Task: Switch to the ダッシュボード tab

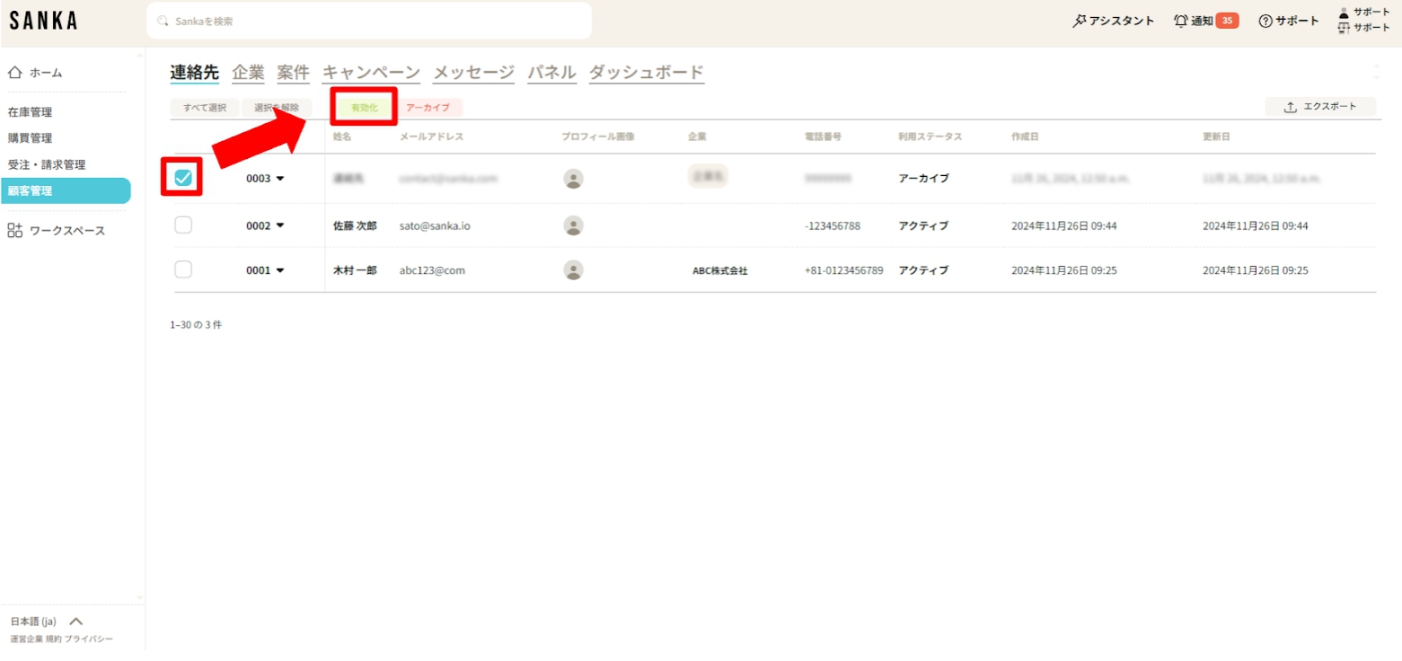Action: 646,73
